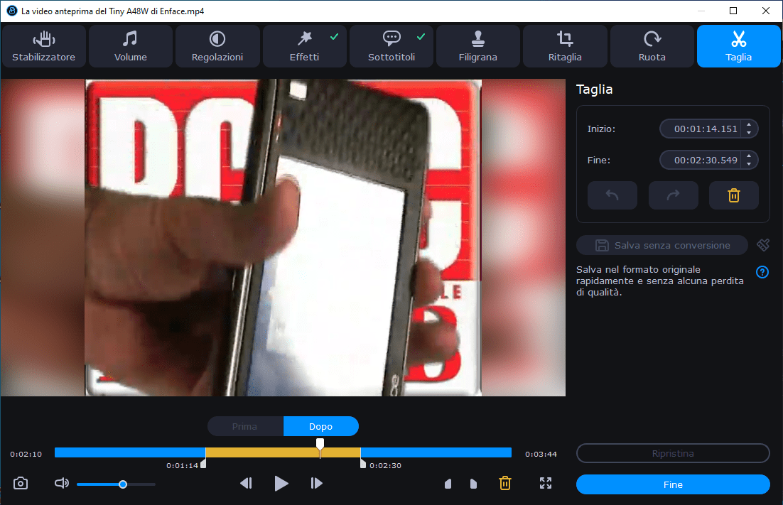Open the Stabilizzatore tab

coord(43,46)
